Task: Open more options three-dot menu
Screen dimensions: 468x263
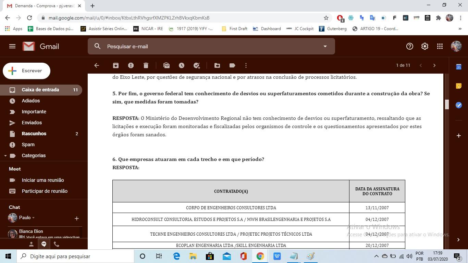Action: (246, 65)
